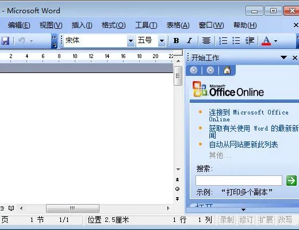This screenshot has width=299, height=230.
Task: Minimize the Microsoft Word window
Action: 254,11
